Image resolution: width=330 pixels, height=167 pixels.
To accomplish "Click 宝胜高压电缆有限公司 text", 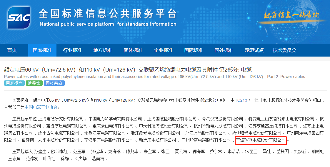I will click(67, 126).
